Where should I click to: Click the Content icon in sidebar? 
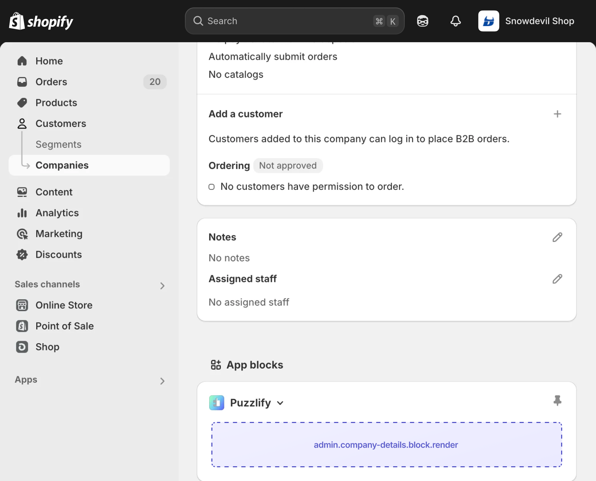pos(22,192)
